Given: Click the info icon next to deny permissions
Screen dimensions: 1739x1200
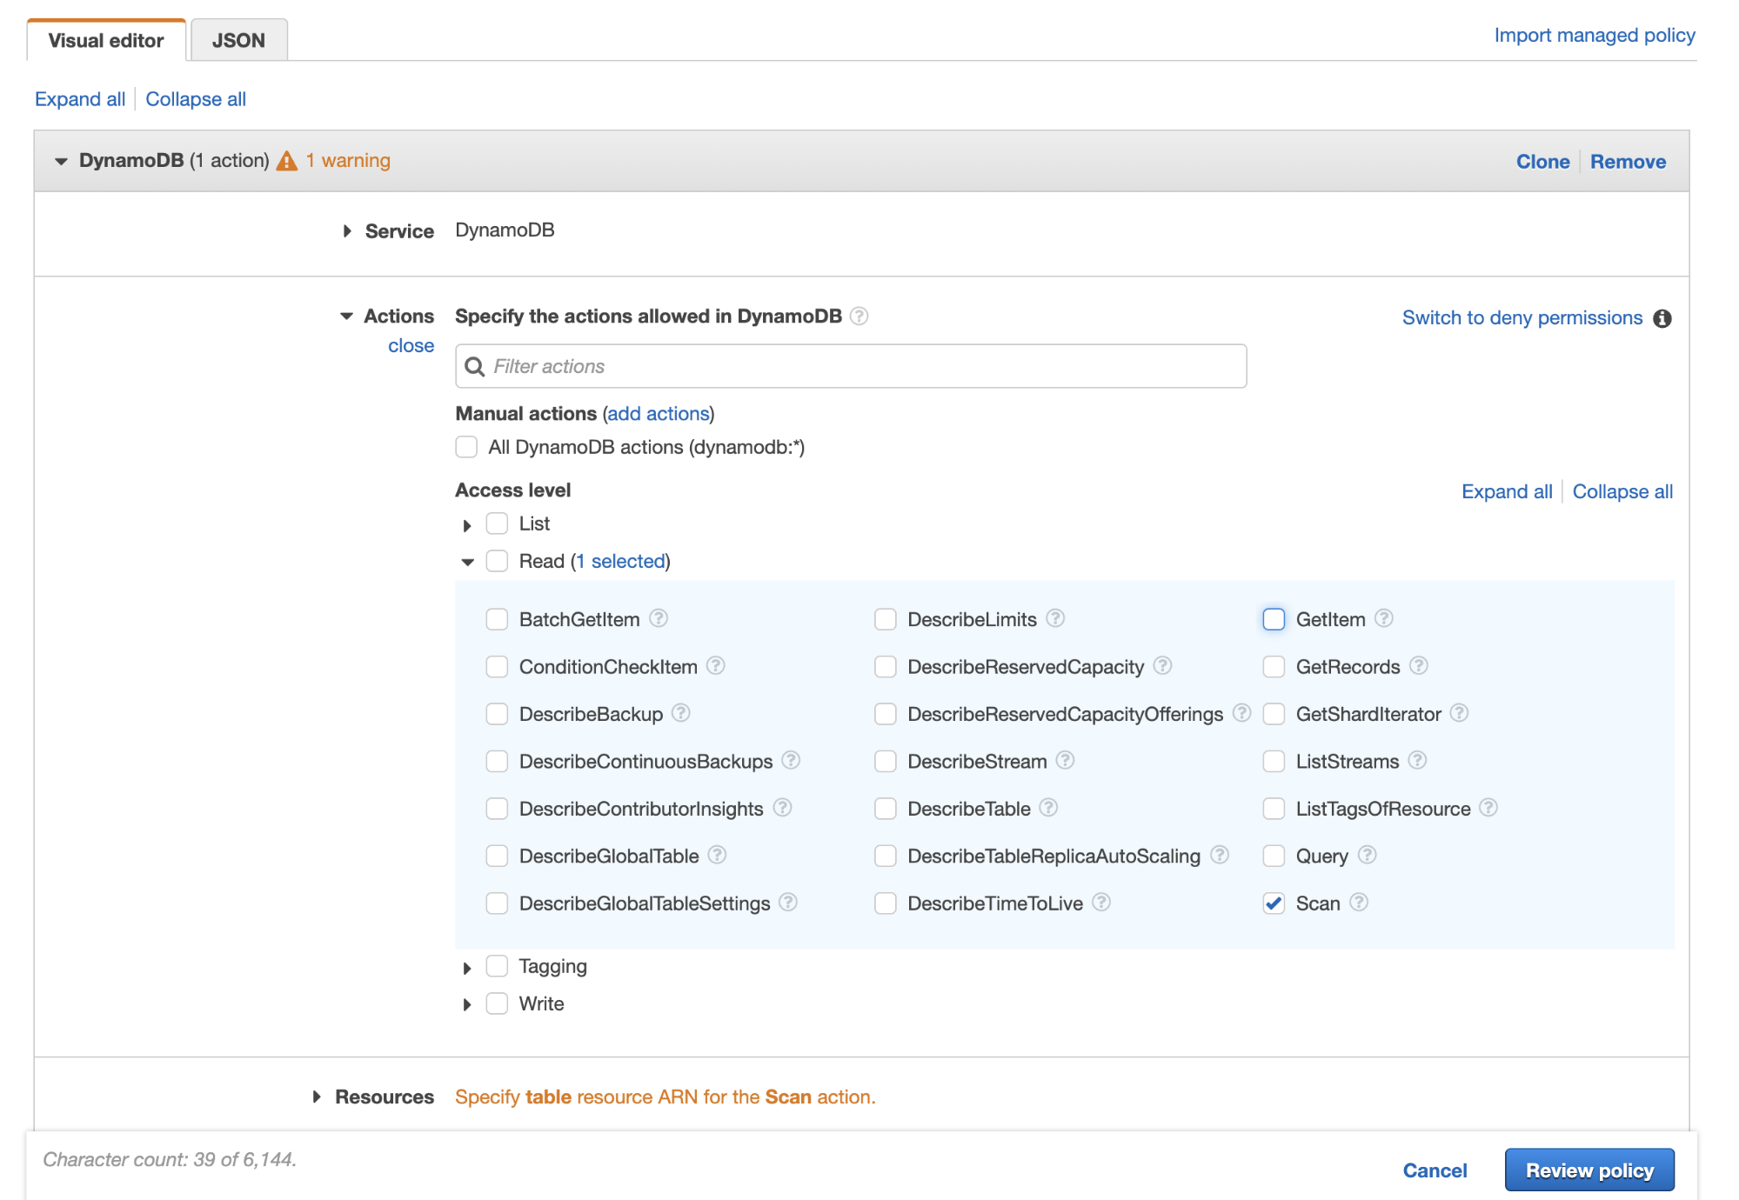Looking at the screenshot, I should [x=1662, y=318].
